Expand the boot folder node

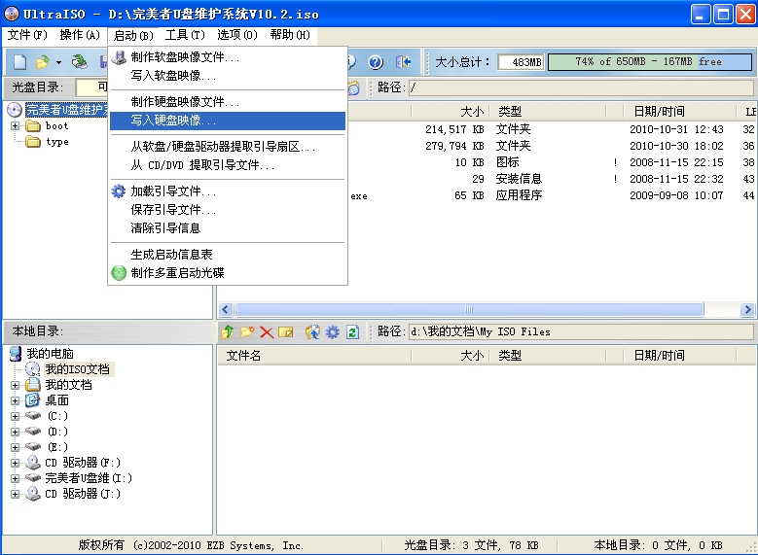pyautogui.click(x=15, y=126)
